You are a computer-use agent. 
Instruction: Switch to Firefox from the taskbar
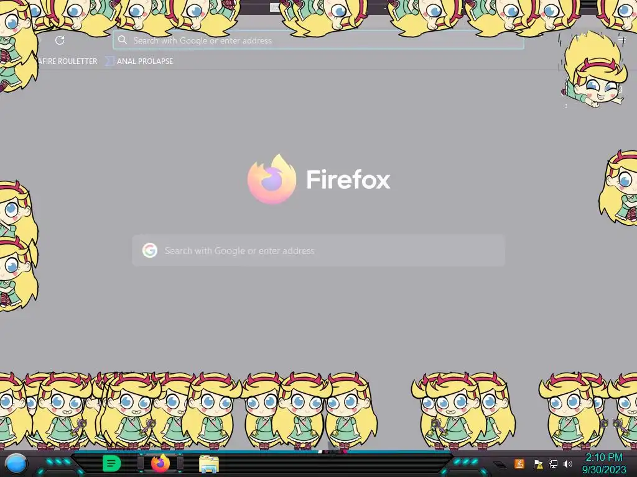(x=160, y=463)
